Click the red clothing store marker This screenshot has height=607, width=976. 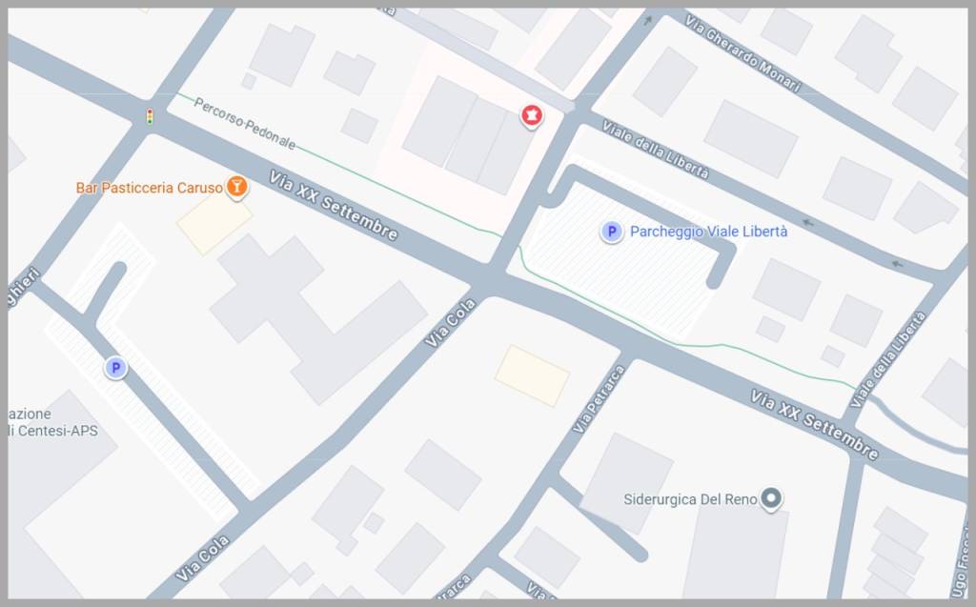(x=531, y=115)
